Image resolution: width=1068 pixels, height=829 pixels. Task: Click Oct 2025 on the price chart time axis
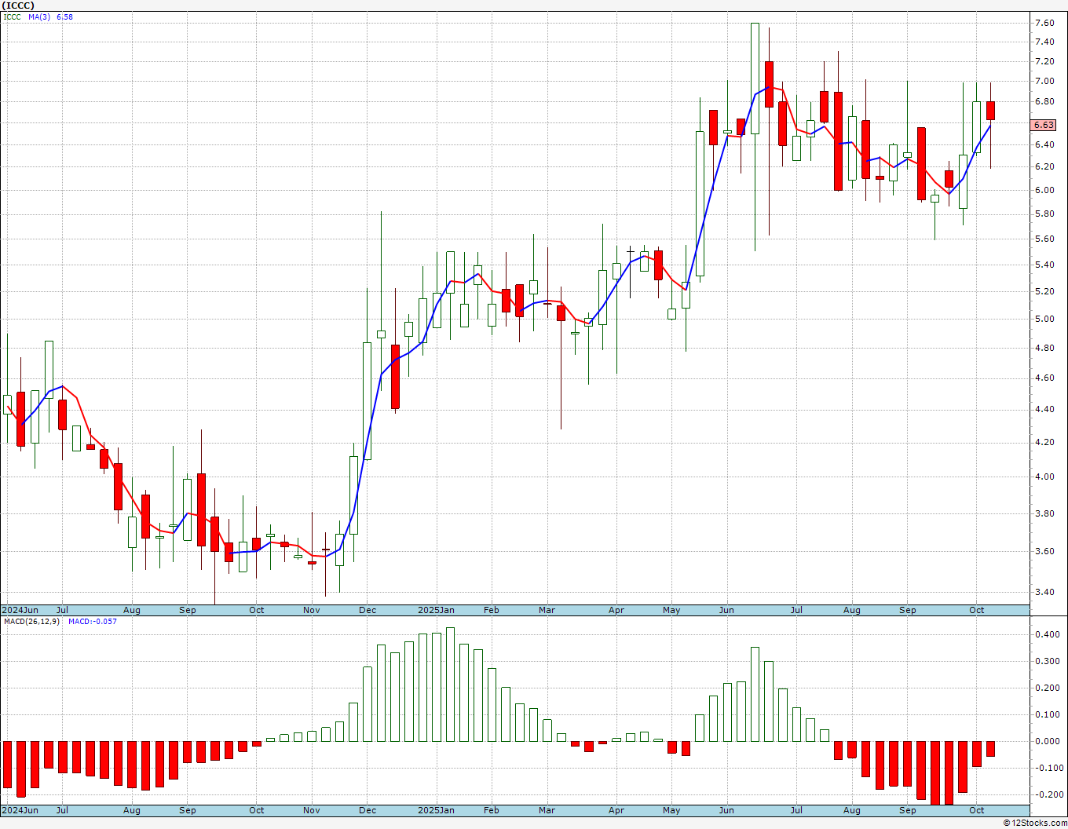977,610
